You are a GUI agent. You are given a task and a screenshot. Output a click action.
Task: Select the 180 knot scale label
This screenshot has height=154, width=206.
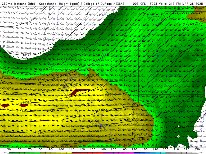pos(145,149)
